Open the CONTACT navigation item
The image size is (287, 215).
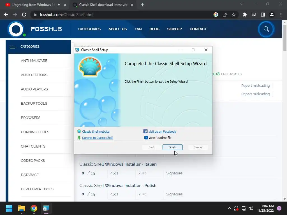198,29
